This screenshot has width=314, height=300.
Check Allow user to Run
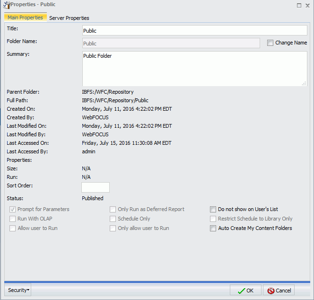(12, 228)
